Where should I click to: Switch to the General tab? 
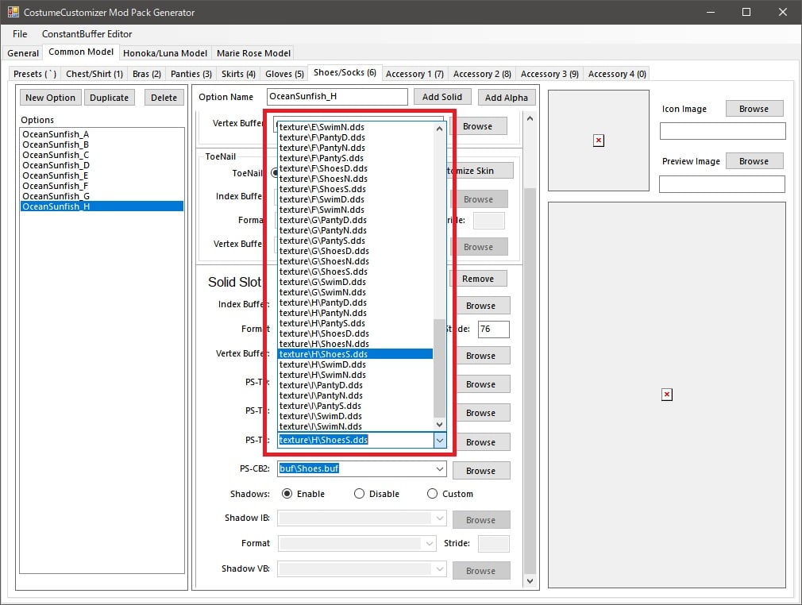(23, 53)
